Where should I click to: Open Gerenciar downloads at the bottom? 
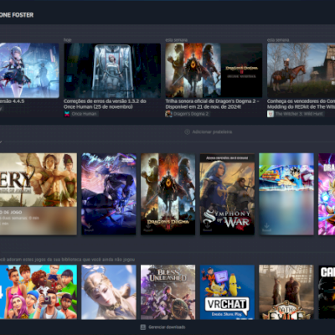(162, 327)
